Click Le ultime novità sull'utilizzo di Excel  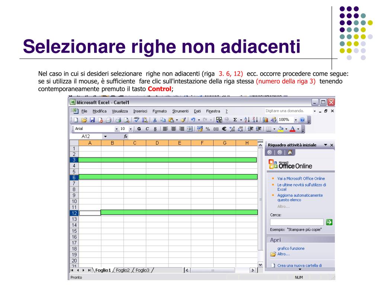301,187
